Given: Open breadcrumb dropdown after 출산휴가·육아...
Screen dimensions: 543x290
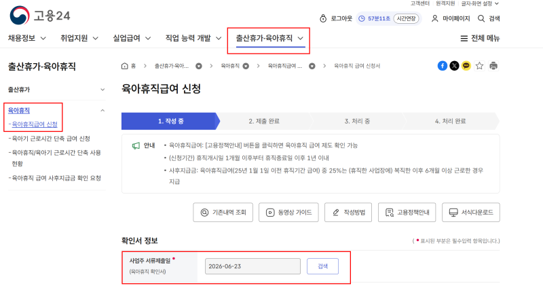Looking at the screenshot, I should pos(199,66).
